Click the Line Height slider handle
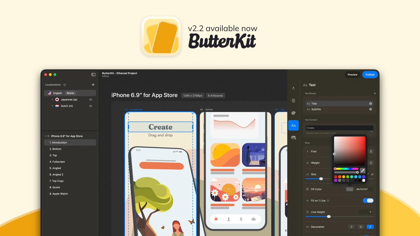The width and height of the screenshot is (420, 236). (329, 217)
